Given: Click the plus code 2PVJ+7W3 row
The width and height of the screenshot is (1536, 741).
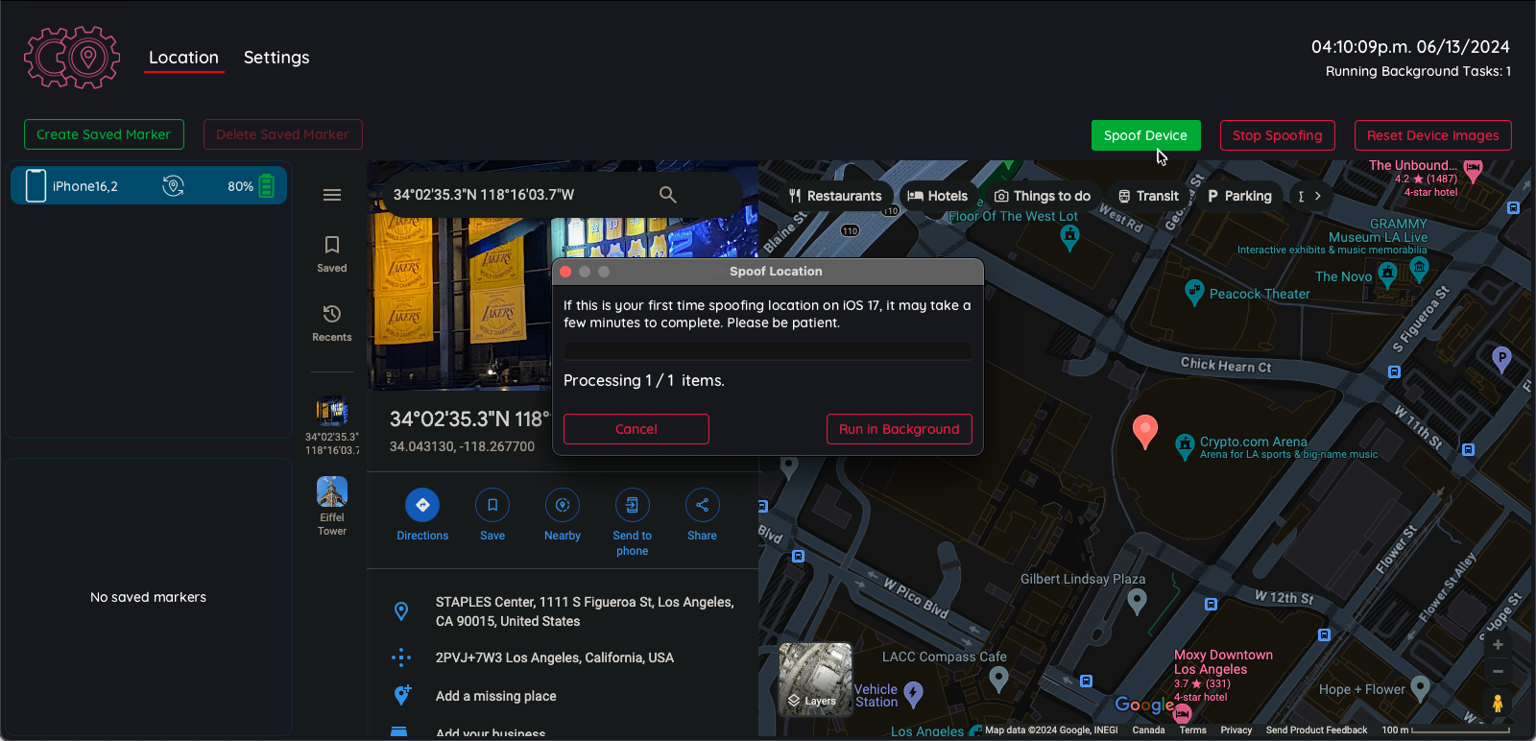Looking at the screenshot, I should [x=564, y=657].
